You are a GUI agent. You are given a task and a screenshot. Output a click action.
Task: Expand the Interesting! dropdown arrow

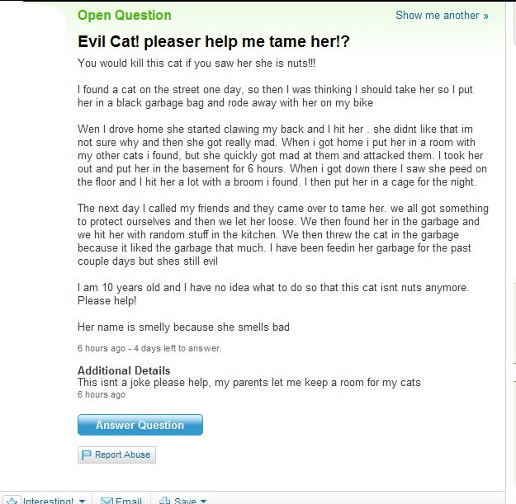[83, 501]
